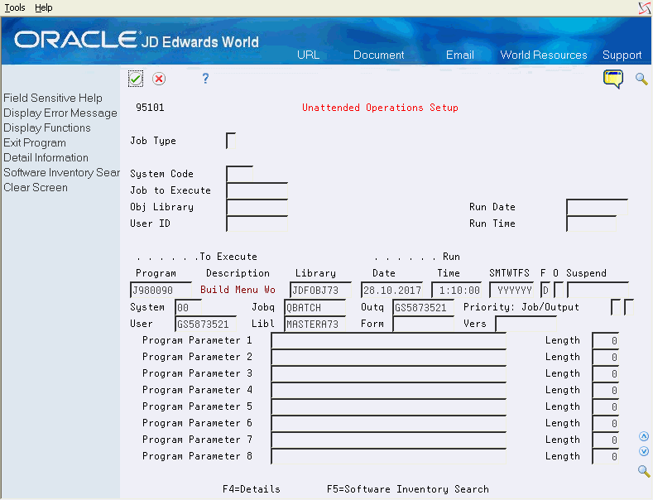Click the System field containing 00
Image resolution: width=653 pixels, height=500 pixels.
click(x=188, y=307)
